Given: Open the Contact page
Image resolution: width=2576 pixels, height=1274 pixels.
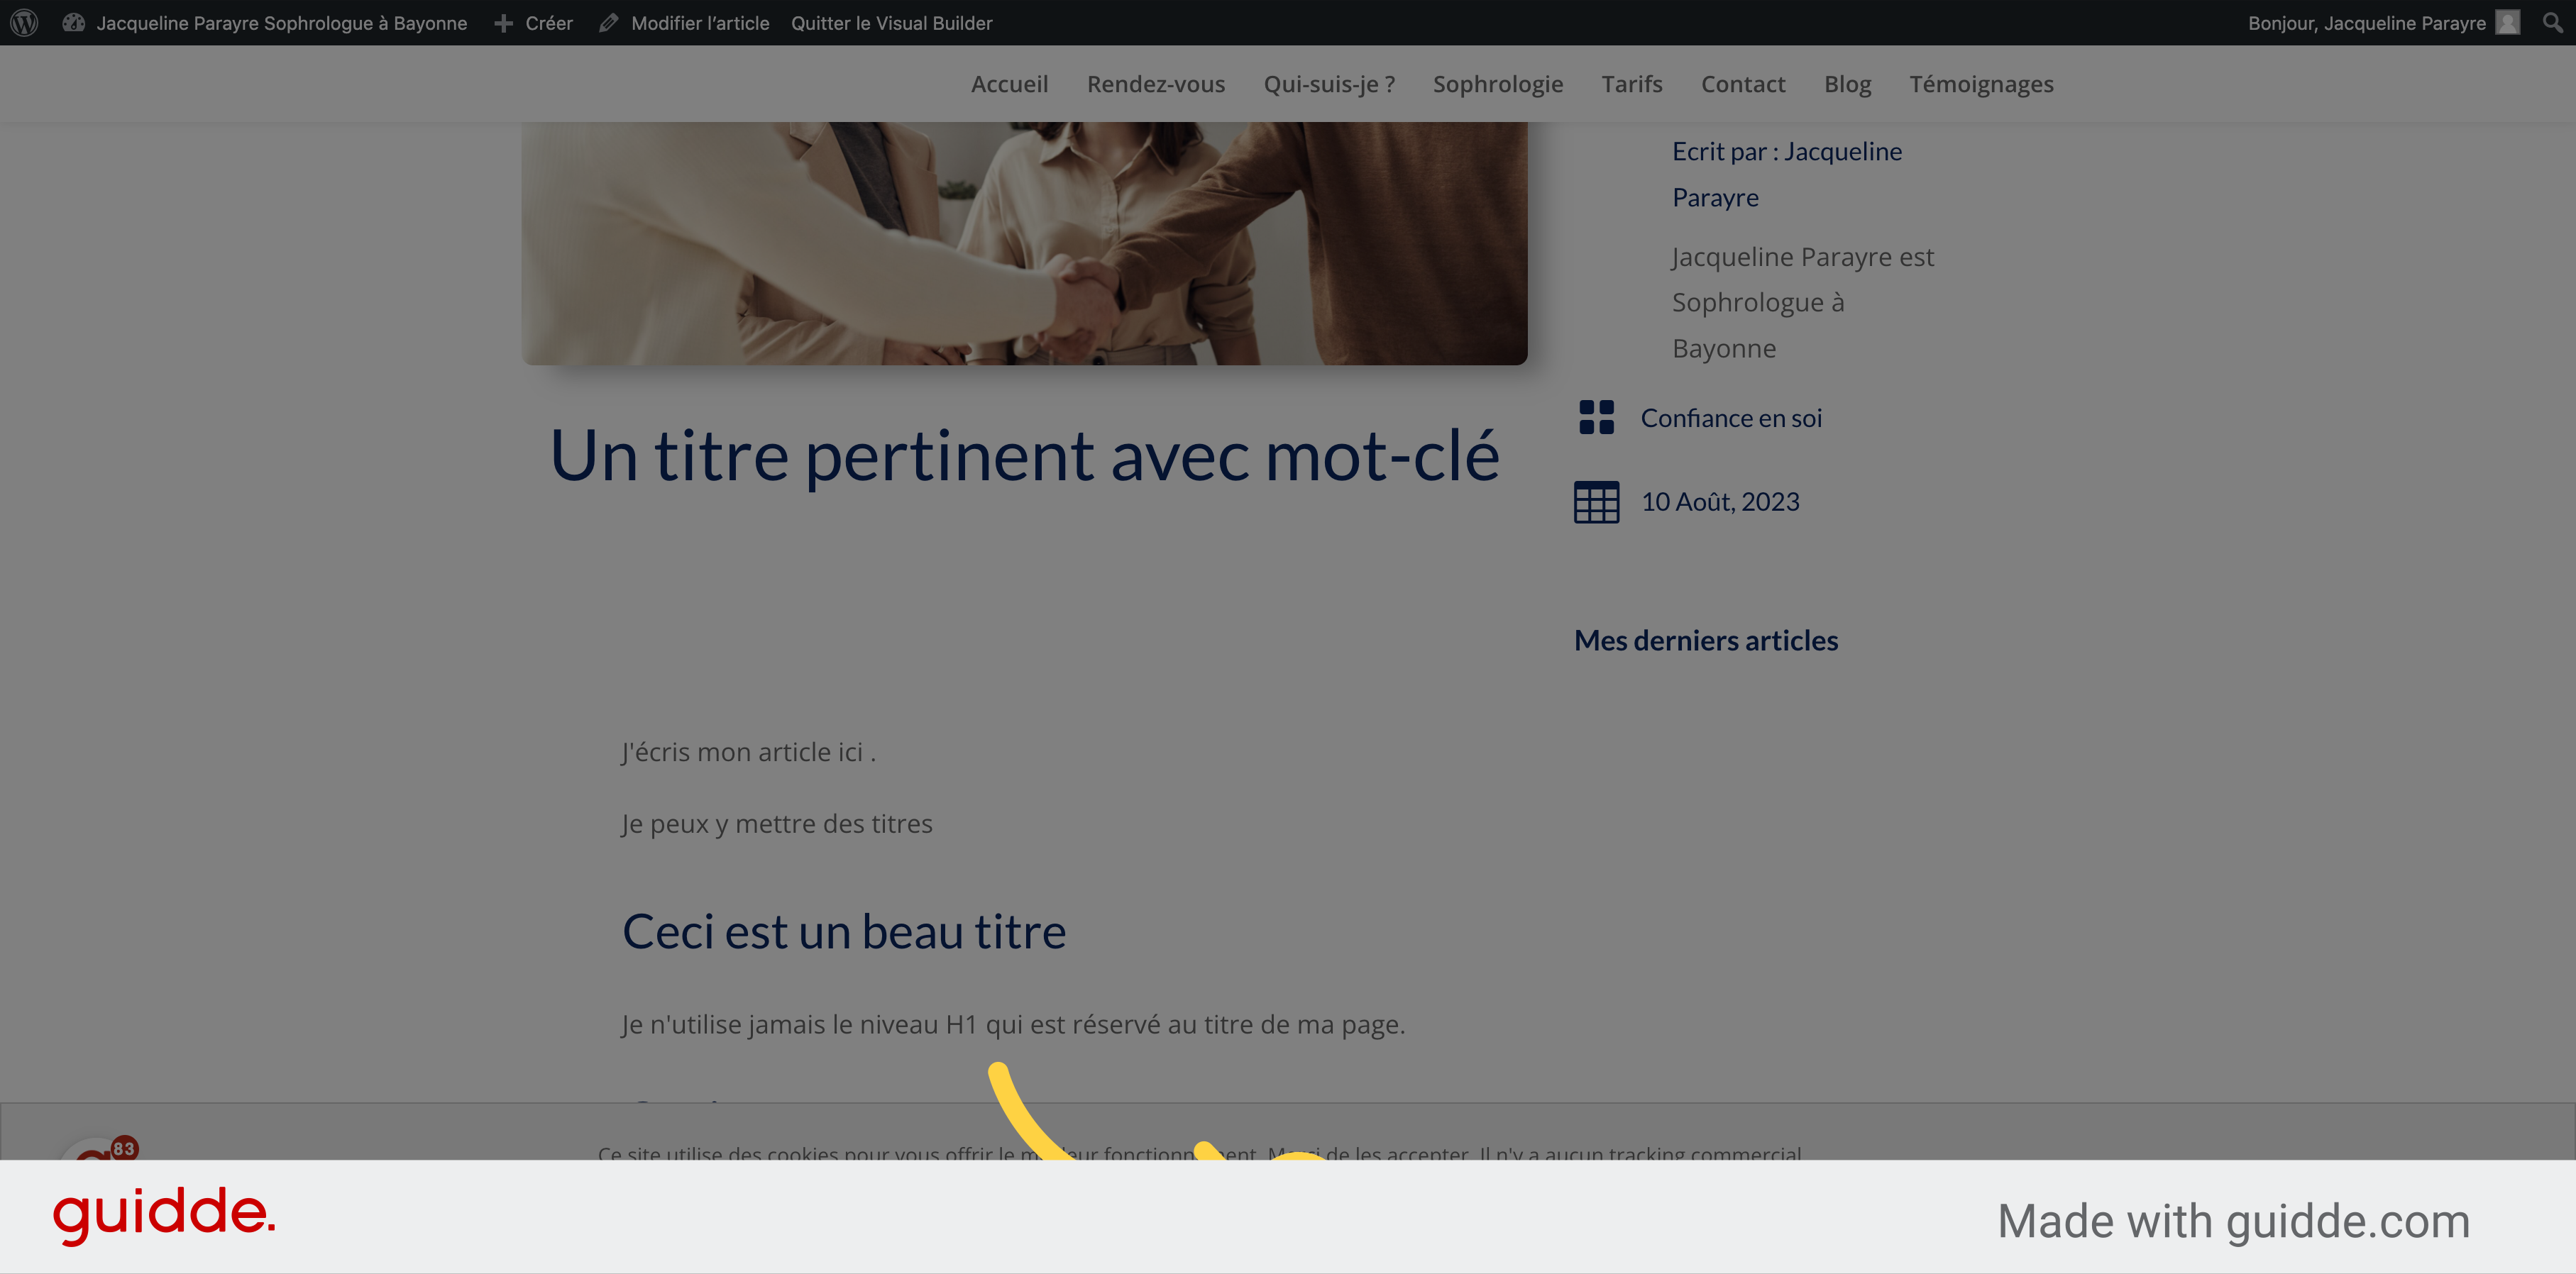Looking at the screenshot, I should coord(1743,84).
